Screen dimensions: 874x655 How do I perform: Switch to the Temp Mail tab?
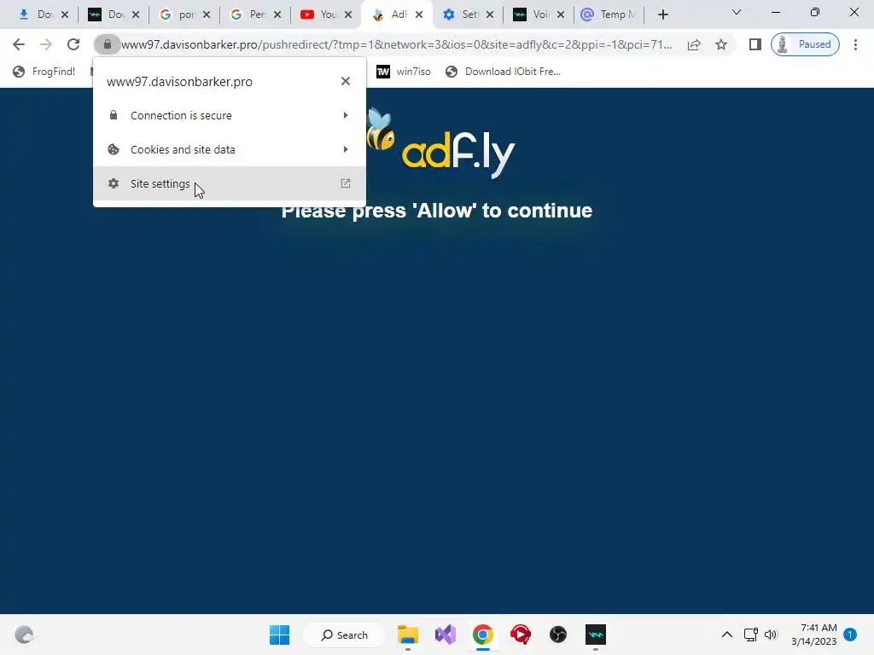click(609, 14)
